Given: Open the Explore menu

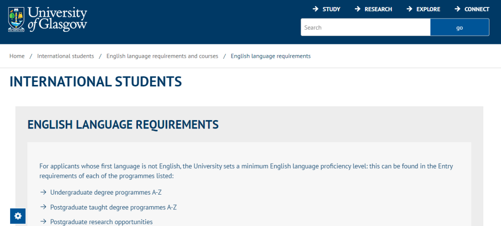Looking at the screenshot, I should click(424, 9).
